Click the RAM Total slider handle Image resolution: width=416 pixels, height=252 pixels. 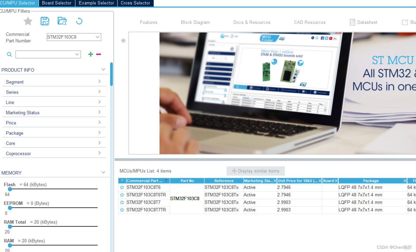click(x=10, y=227)
